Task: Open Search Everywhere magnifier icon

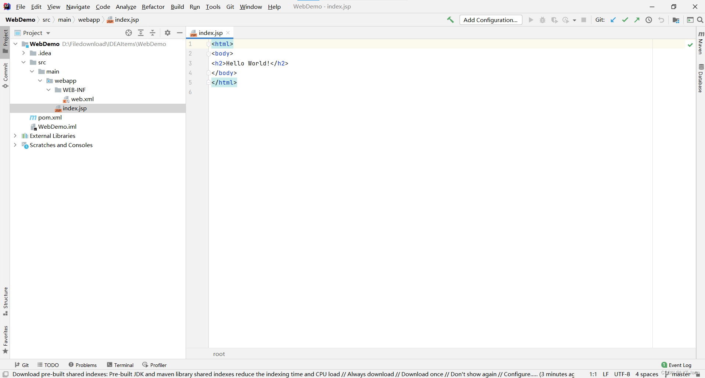Action: 700,20
